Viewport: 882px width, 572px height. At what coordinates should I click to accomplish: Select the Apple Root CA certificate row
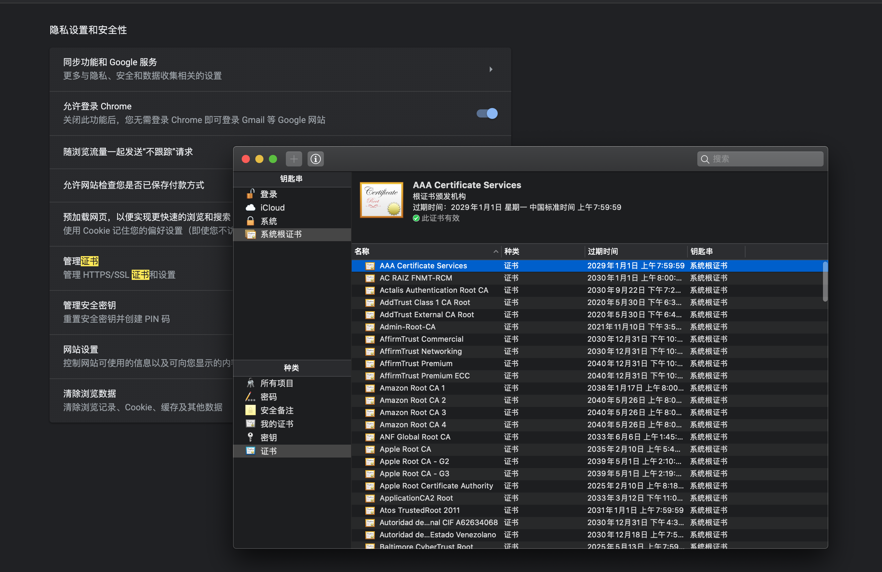click(405, 449)
